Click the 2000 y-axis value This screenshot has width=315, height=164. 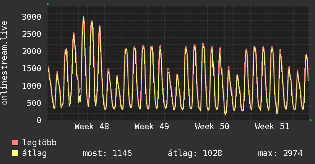[32, 51]
